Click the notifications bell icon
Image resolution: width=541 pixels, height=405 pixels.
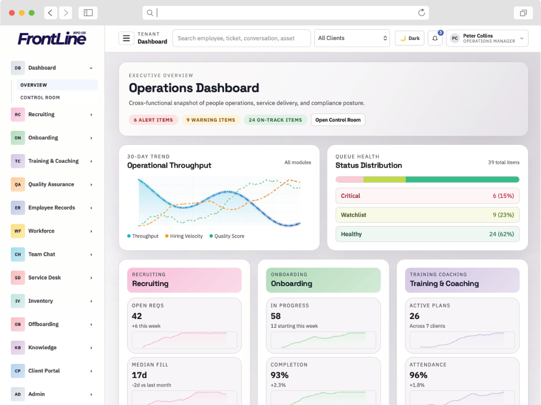(x=435, y=38)
